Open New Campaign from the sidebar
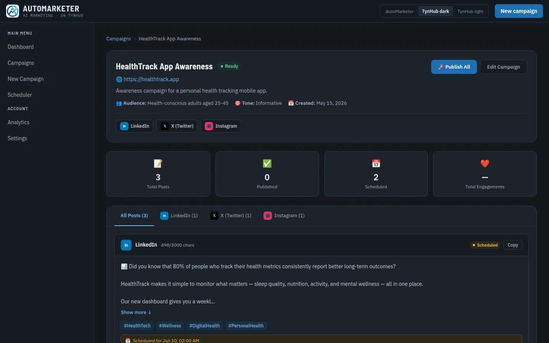The width and height of the screenshot is (549, 343). click(47, 79)
